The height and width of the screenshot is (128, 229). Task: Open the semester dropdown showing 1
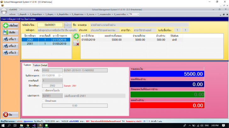coord(61,80)
